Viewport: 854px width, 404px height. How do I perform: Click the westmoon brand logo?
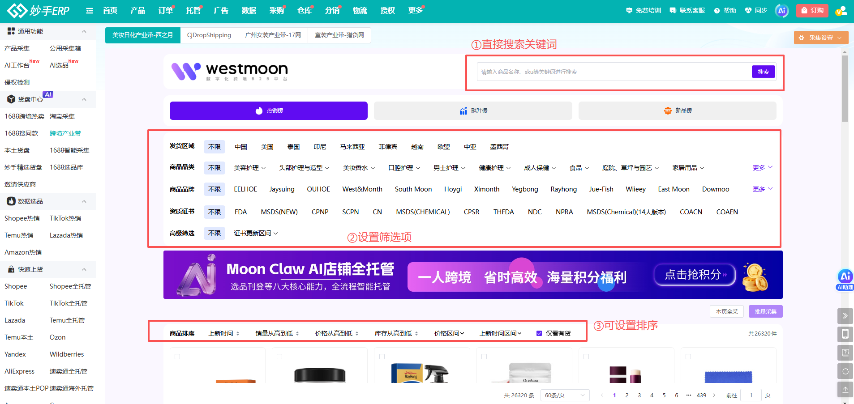(230, 71)
